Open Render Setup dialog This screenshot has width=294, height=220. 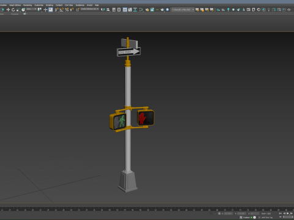click(x=147, y=10)
